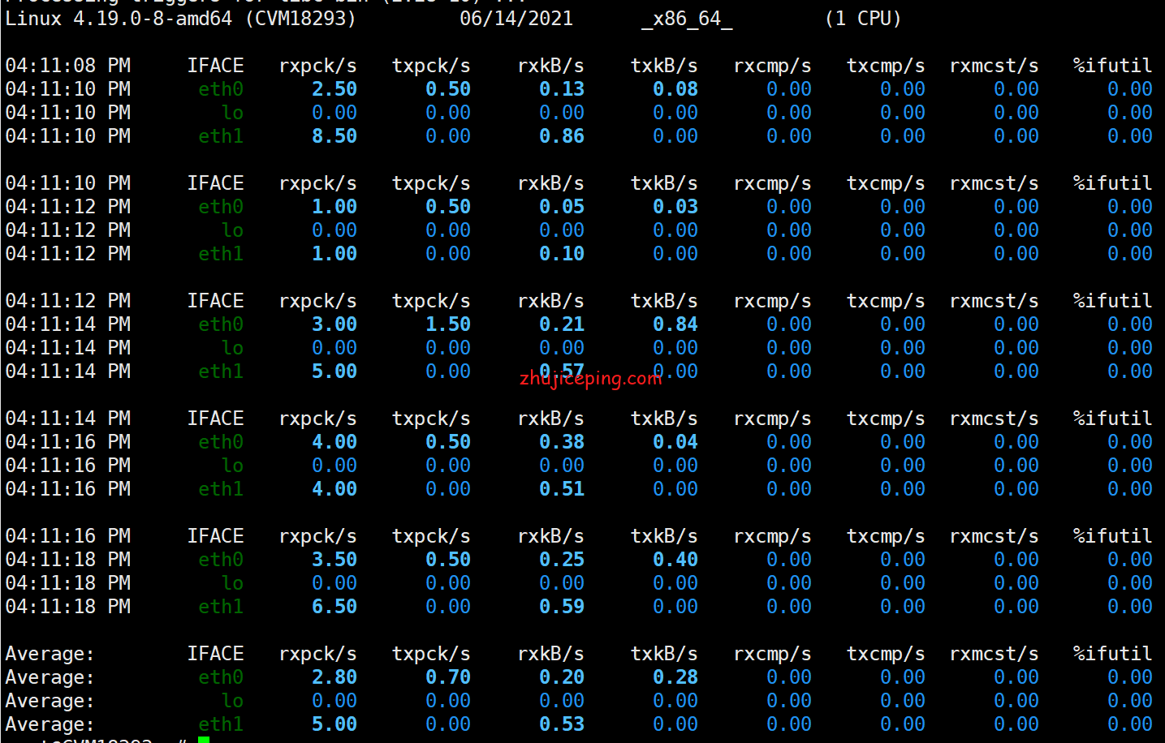
Task: Select the rxkB/s value 0.05
Action: tap(562, 207)
